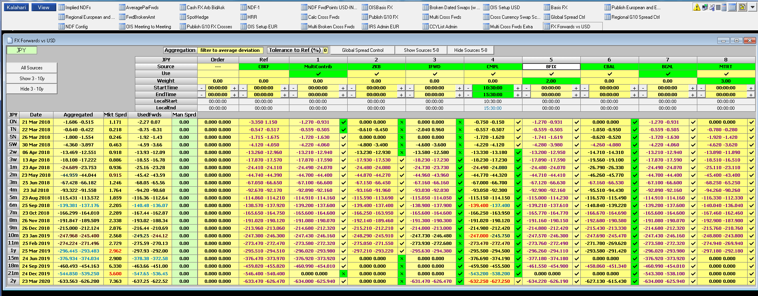Click the satellite dish icon
Screen dimensions: 758x296
711,7
